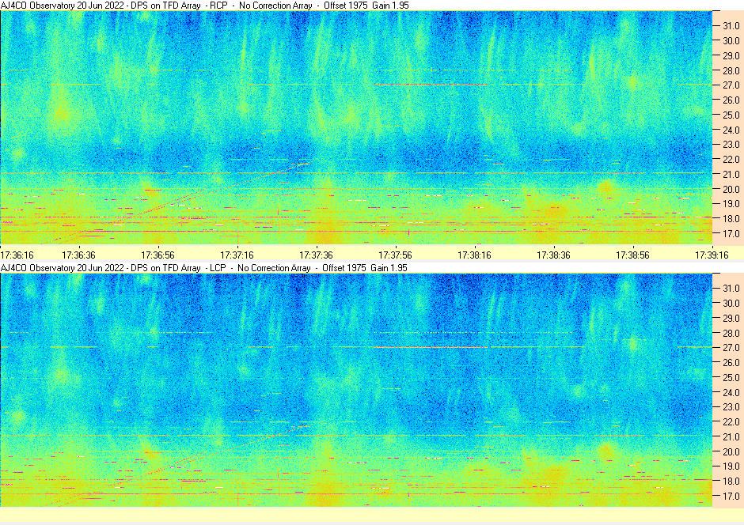Click the 30.0 frequency label in RCP panel
744x525 pixels.
pos(731,41)
